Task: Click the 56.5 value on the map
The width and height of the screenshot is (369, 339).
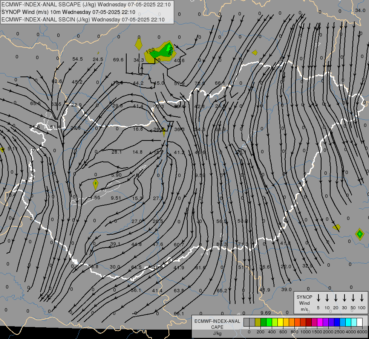Action: (222, 221)
